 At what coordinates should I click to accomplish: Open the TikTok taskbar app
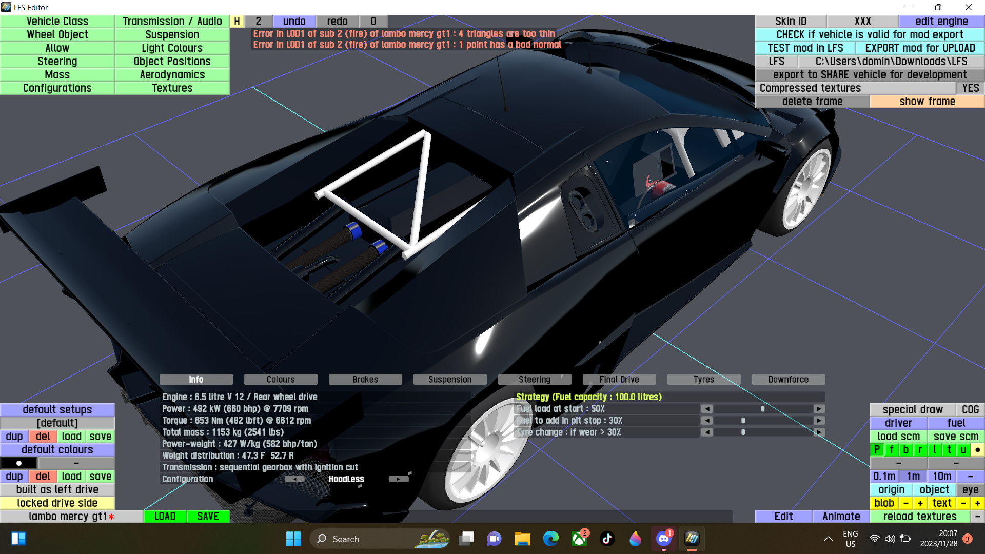pos(607,539)
